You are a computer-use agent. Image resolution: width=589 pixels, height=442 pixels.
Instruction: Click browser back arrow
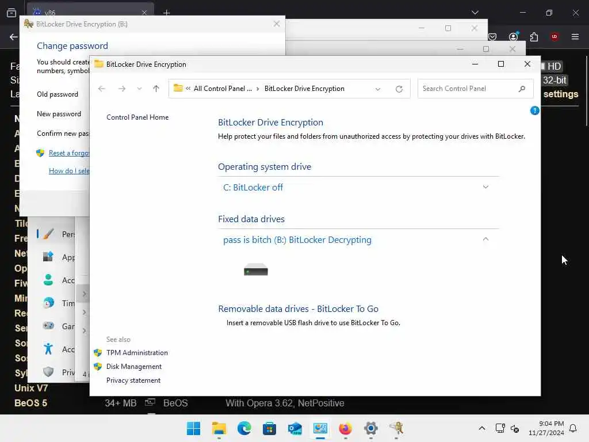click(x=14, y=37)
